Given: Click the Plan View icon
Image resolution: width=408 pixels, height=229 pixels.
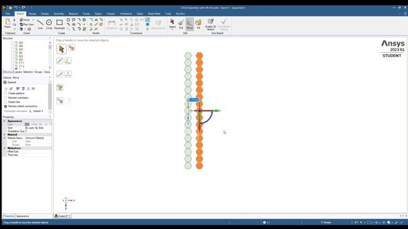Looking at the screenshot, I should (x=21, y=24).
